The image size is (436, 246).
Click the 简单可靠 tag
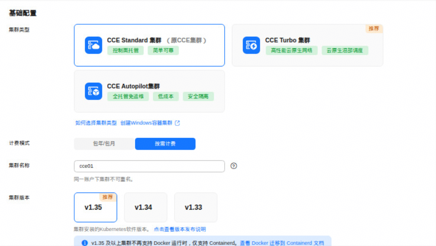pyautogui.click(x=163, y=50)
